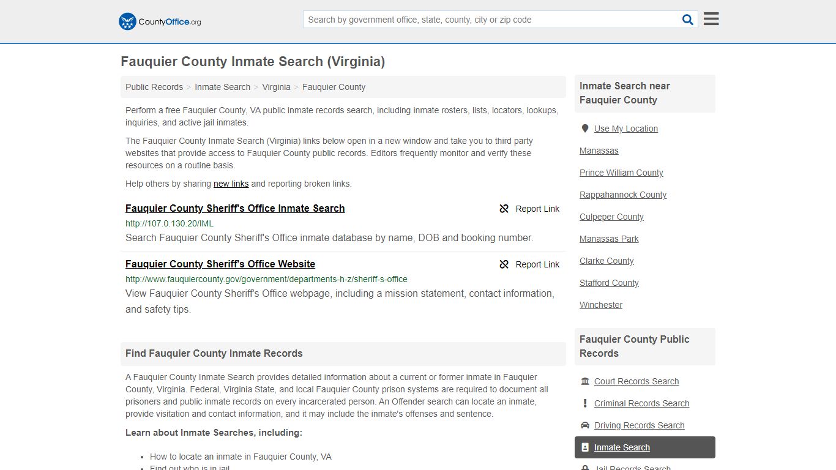
Task: Select the highlighted Inmate Search item
Action: [x=645, y=447]
